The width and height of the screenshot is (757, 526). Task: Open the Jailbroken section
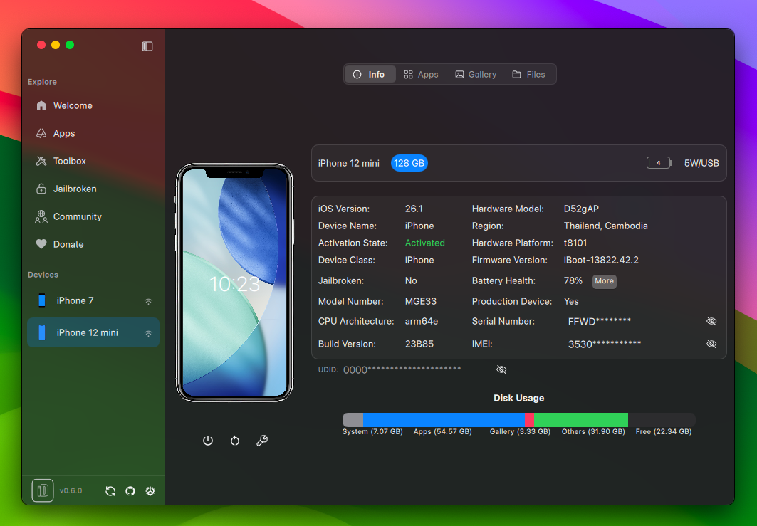tap(93, 189)
